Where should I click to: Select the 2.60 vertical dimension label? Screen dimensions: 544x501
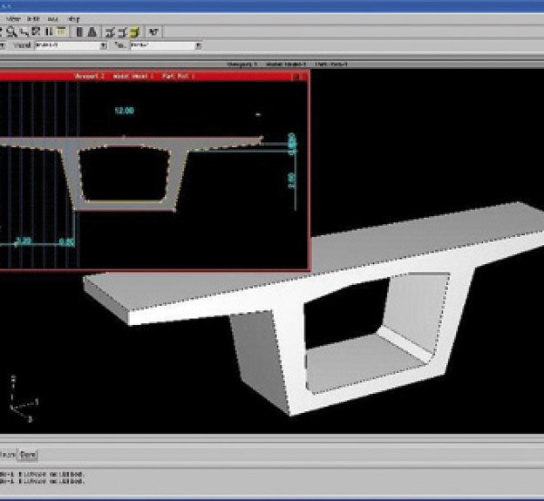[x=293, y=179]
